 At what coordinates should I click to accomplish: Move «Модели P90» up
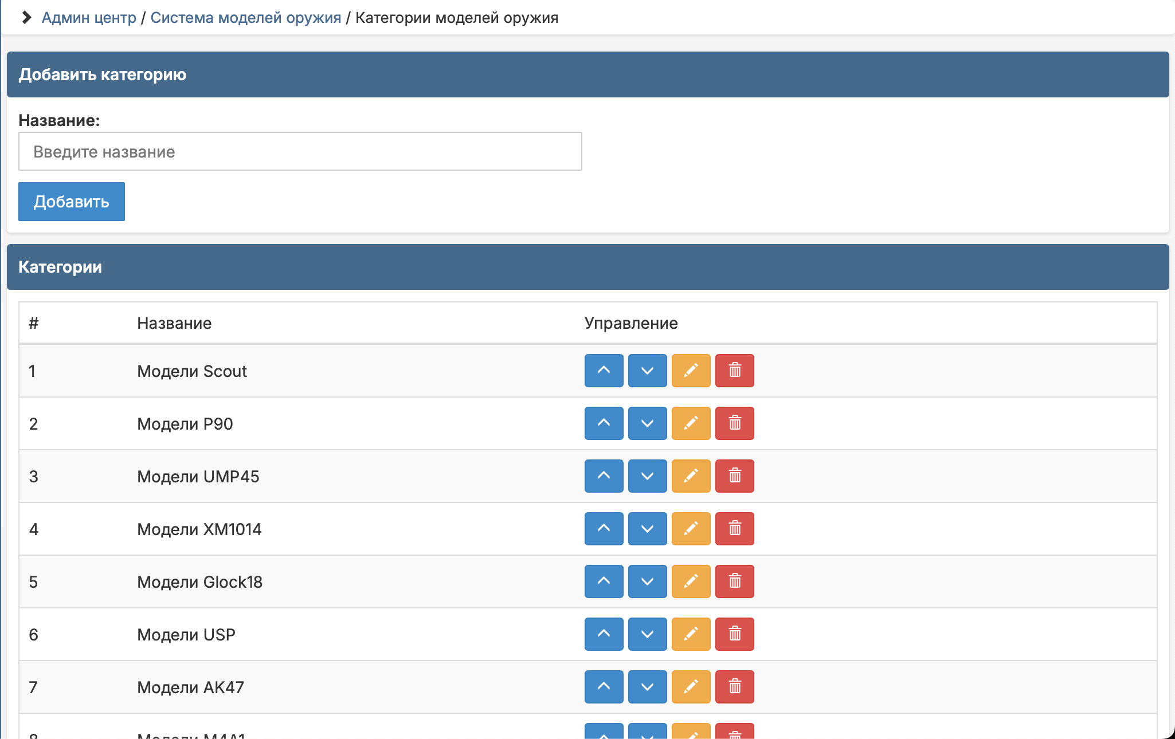pyautogui.click(x=604, y=423)
